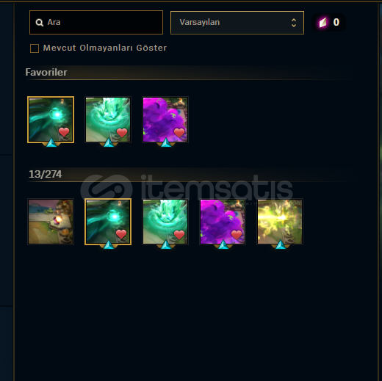
Task: Select the teal orb boom in Favoriler
Action: click(x=51, y=120)
